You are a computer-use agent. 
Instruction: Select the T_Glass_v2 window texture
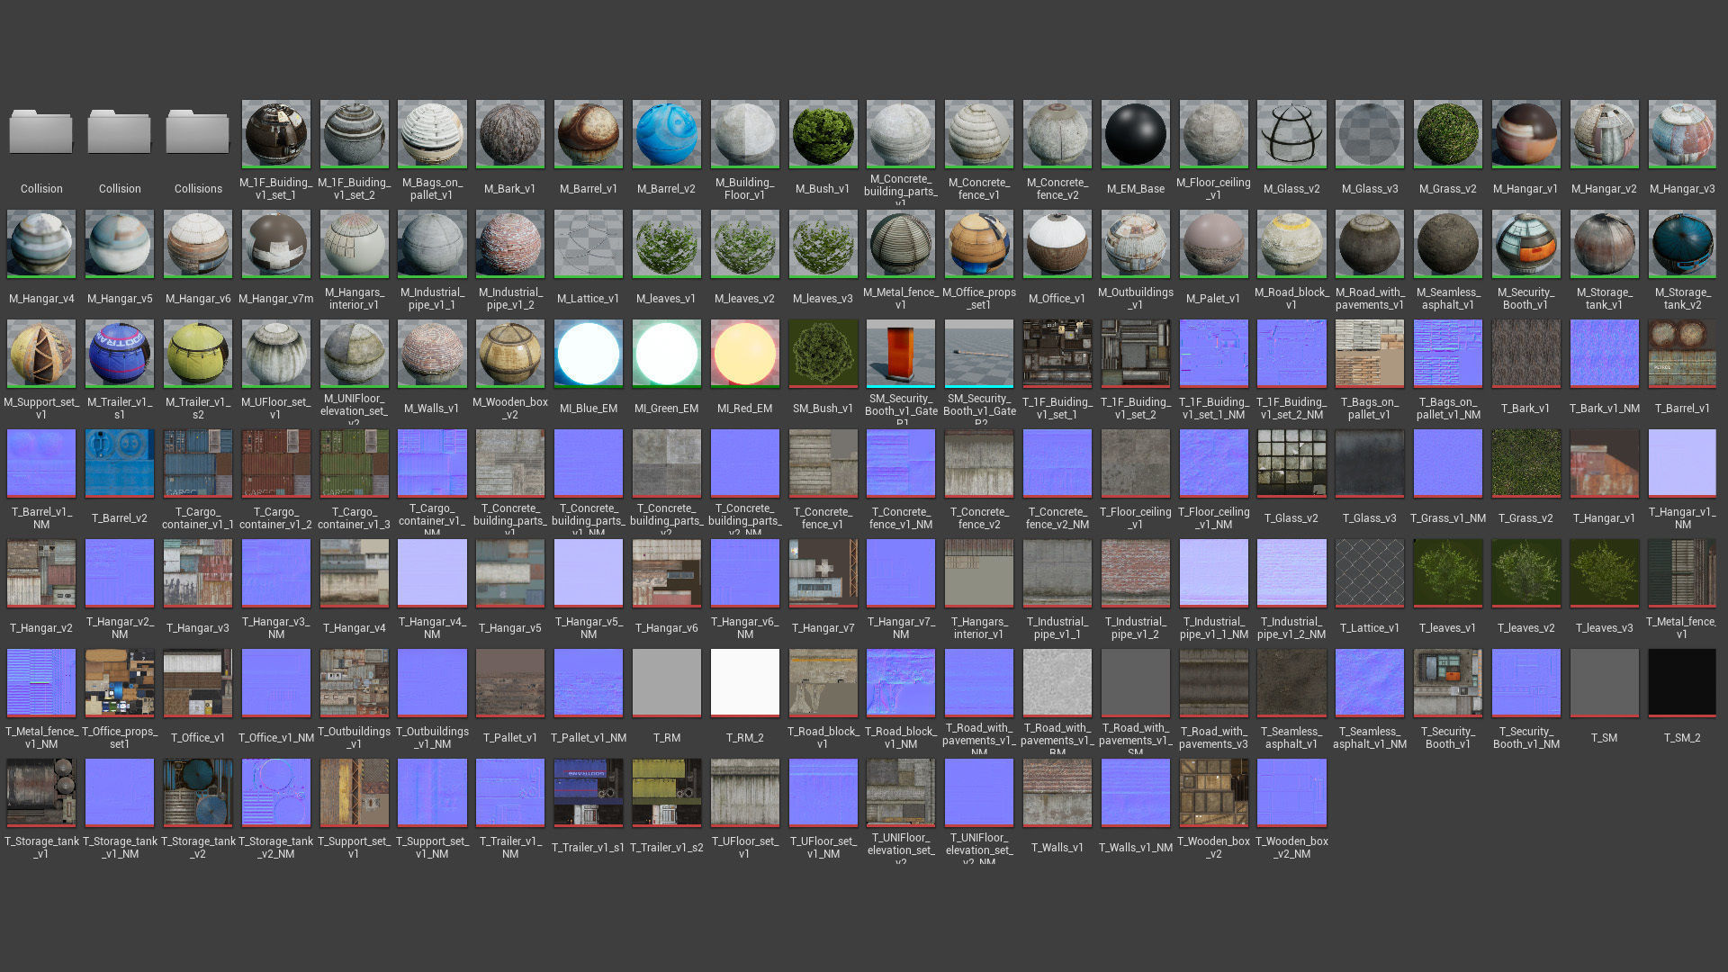coord(1291,463)
